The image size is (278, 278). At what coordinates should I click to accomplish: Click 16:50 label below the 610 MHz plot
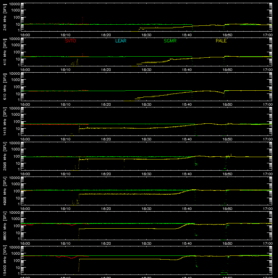227,105
